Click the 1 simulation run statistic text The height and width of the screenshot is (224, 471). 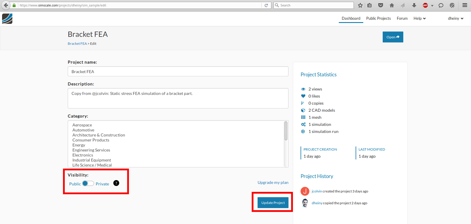point(324,131)
